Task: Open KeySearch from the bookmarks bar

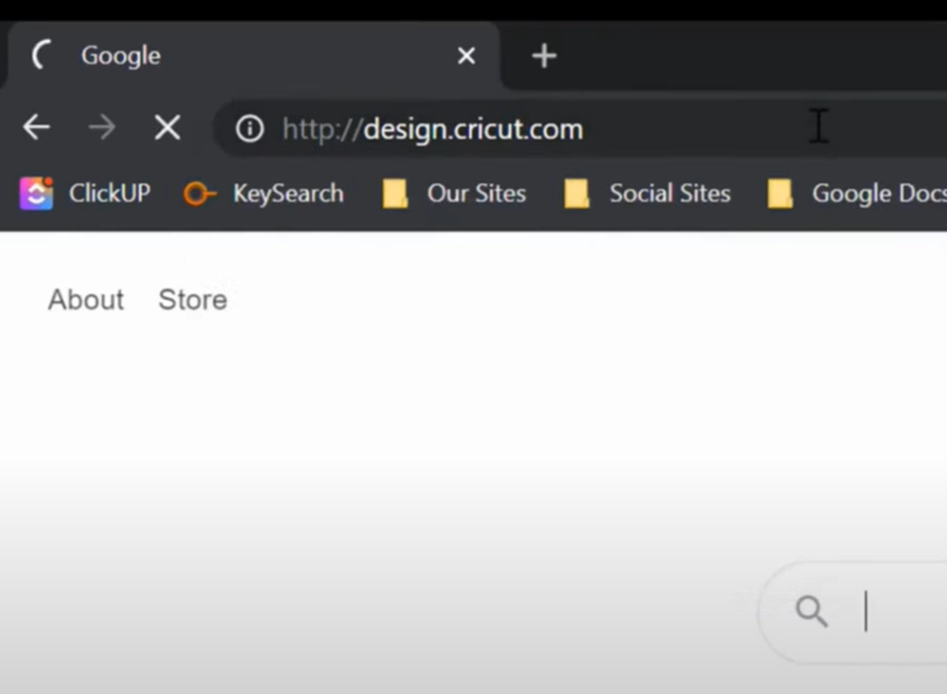Action: (287, 193)
